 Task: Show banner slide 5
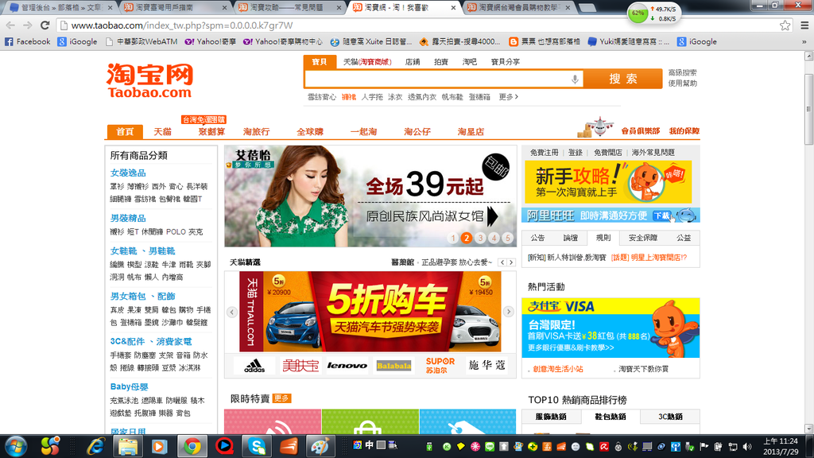tap(508, 238)
